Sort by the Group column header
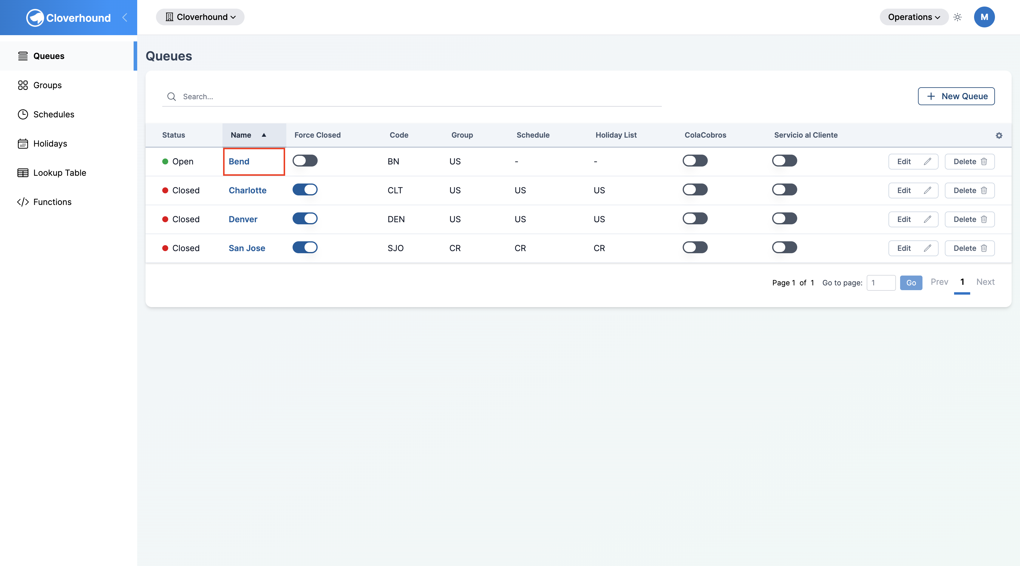 (462, 135)
